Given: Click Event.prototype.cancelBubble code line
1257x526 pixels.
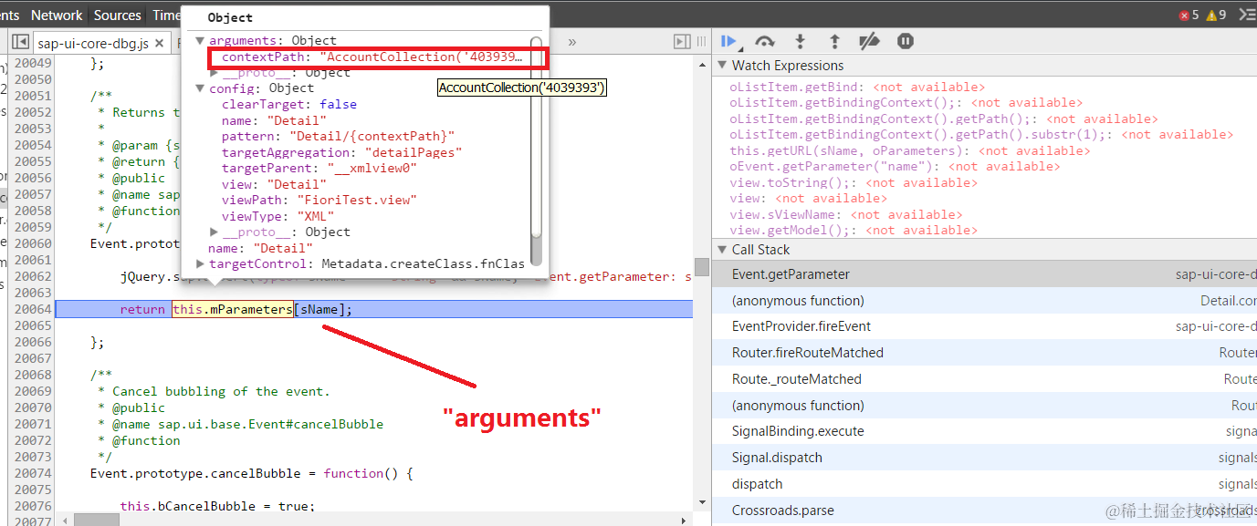Looking at the screenshot, I should 252,474.
